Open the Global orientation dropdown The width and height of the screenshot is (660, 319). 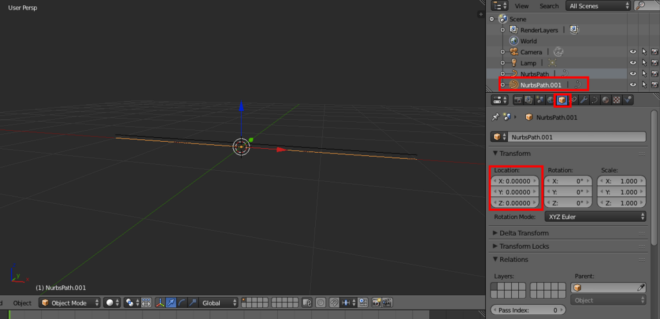click(x=219, y=303)
